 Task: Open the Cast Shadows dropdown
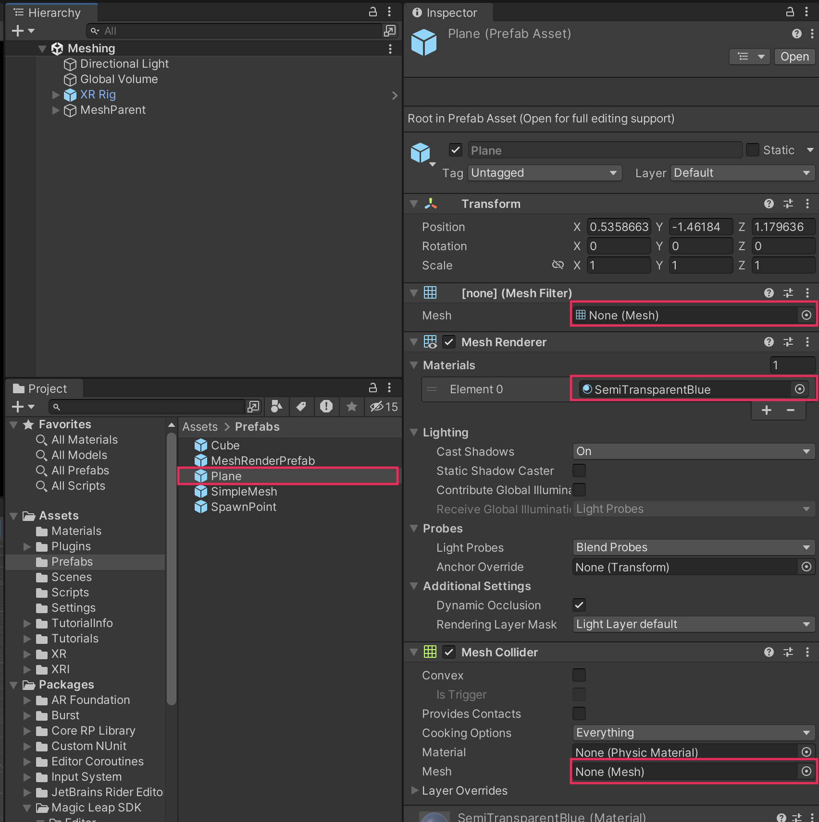coord(693,451)
